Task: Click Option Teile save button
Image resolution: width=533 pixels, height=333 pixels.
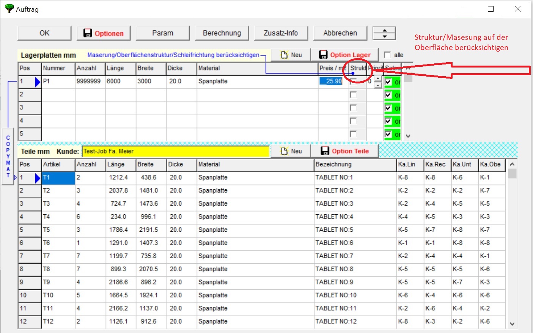Action: click(x=345, y=151)
